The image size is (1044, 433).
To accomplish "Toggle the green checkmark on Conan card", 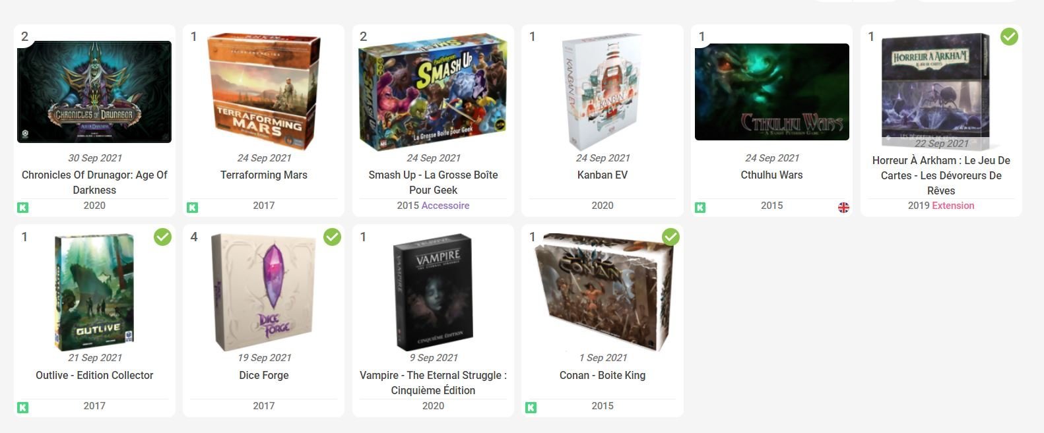I will pos(670,237).
